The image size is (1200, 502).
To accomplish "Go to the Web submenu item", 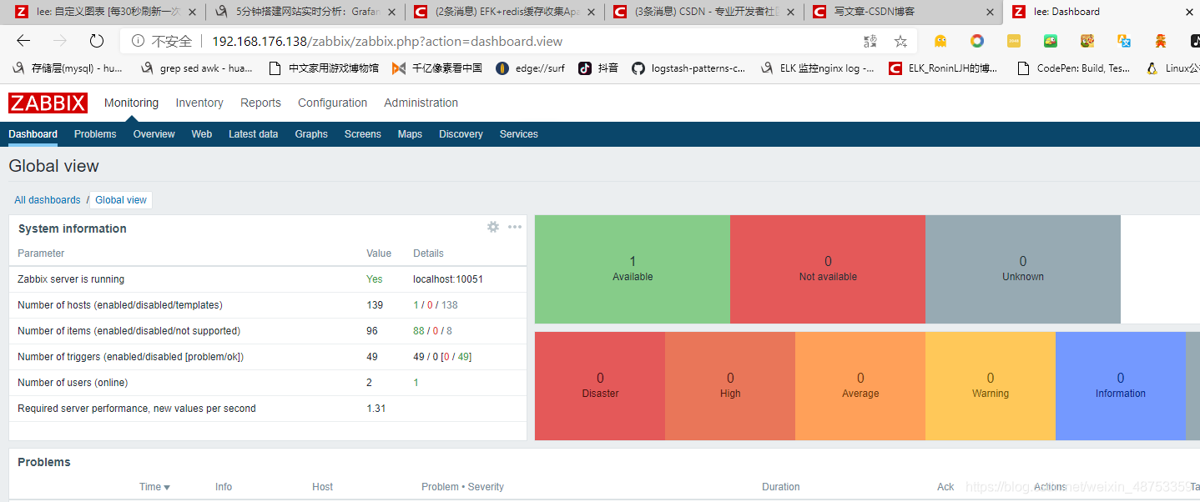I will pos(202,134).
